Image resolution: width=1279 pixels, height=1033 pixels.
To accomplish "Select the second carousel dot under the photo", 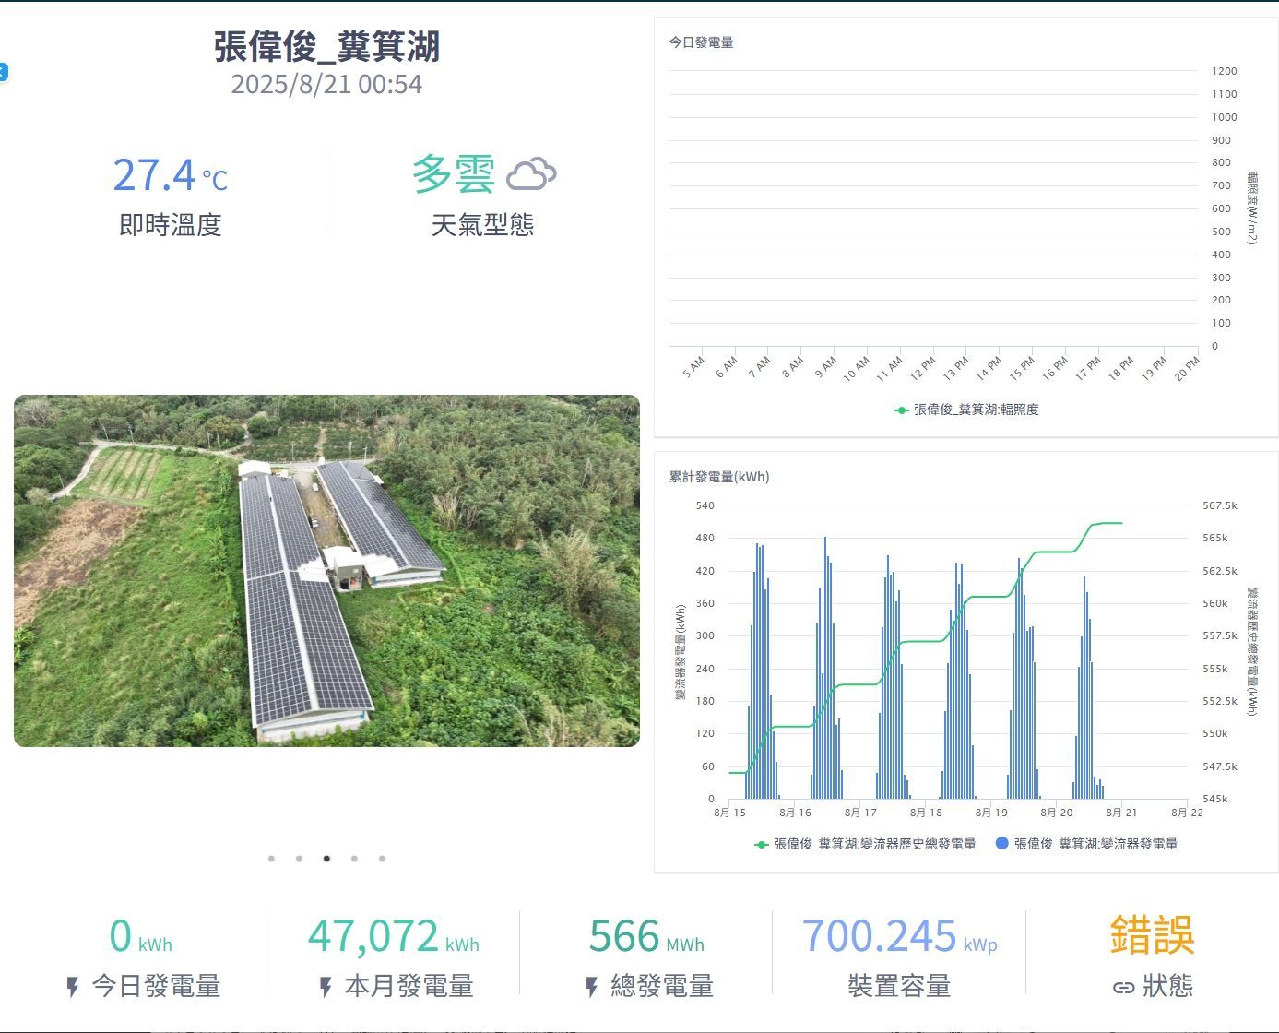I will (x=299, y=859).
